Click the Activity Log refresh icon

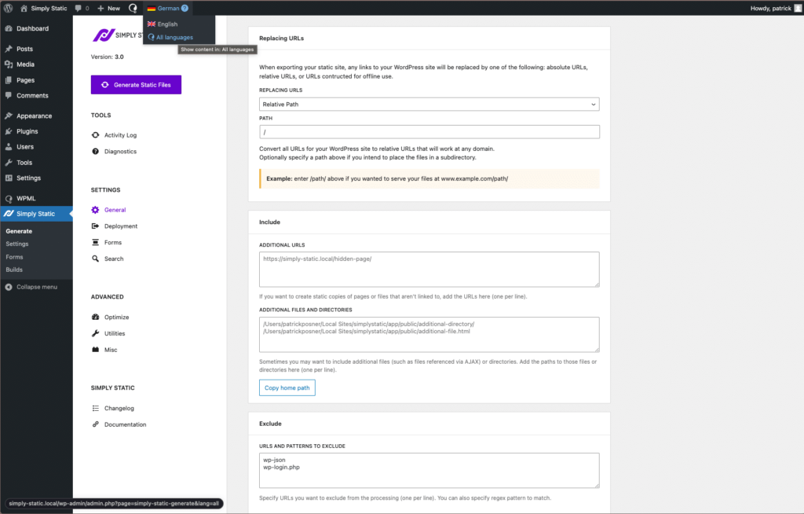tap(95, 135)
